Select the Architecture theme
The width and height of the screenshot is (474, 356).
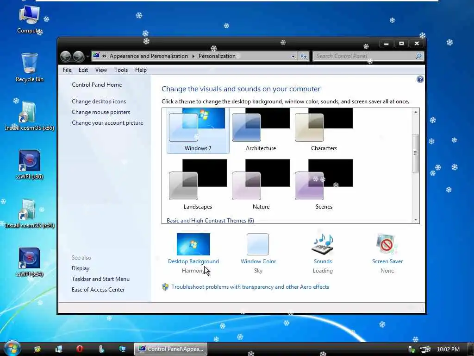261,130
